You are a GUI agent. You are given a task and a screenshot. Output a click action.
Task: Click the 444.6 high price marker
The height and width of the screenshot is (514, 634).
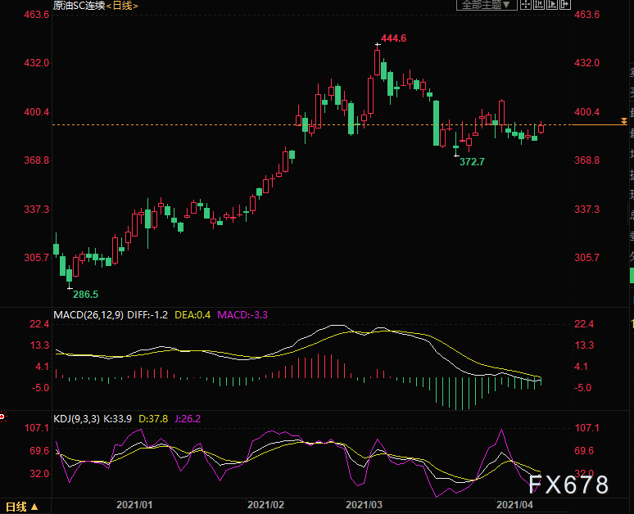[393, 38]
